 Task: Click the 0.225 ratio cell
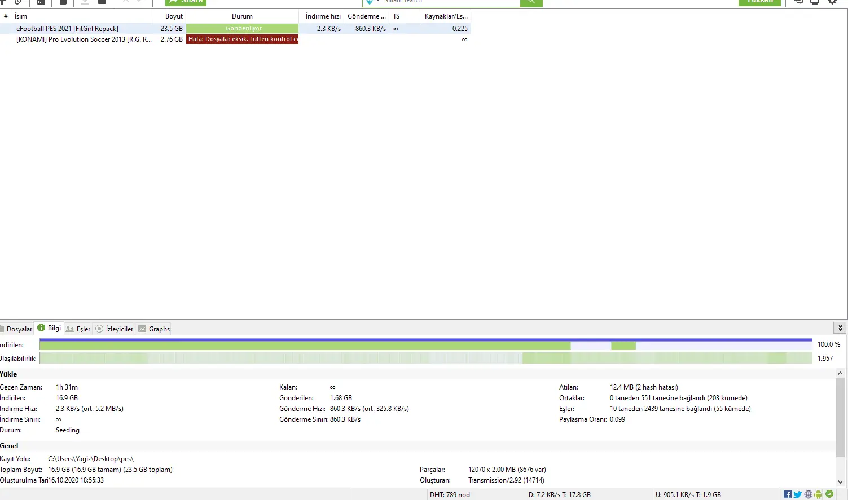[460, 29]
